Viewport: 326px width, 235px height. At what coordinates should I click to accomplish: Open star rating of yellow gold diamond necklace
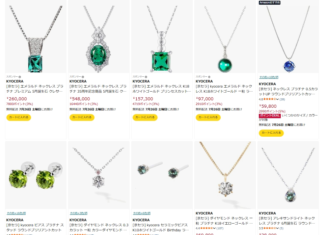pyautogui.click(x=207, y=228)
